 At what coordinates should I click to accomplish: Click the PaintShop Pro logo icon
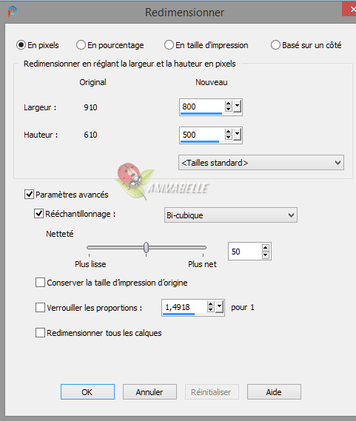tap(12, 12)
